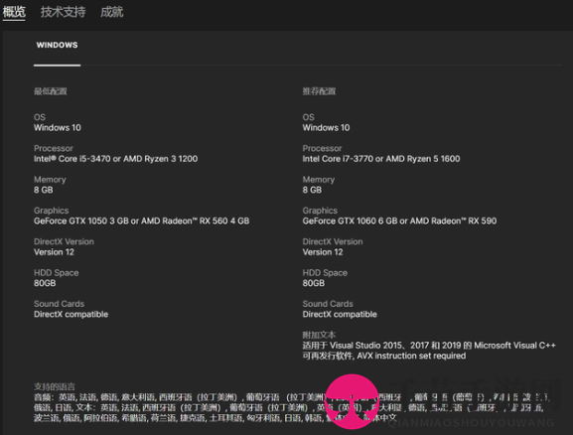Select the WINDOWS platform tab
This screenshot has height=435, width=573.
57,45
